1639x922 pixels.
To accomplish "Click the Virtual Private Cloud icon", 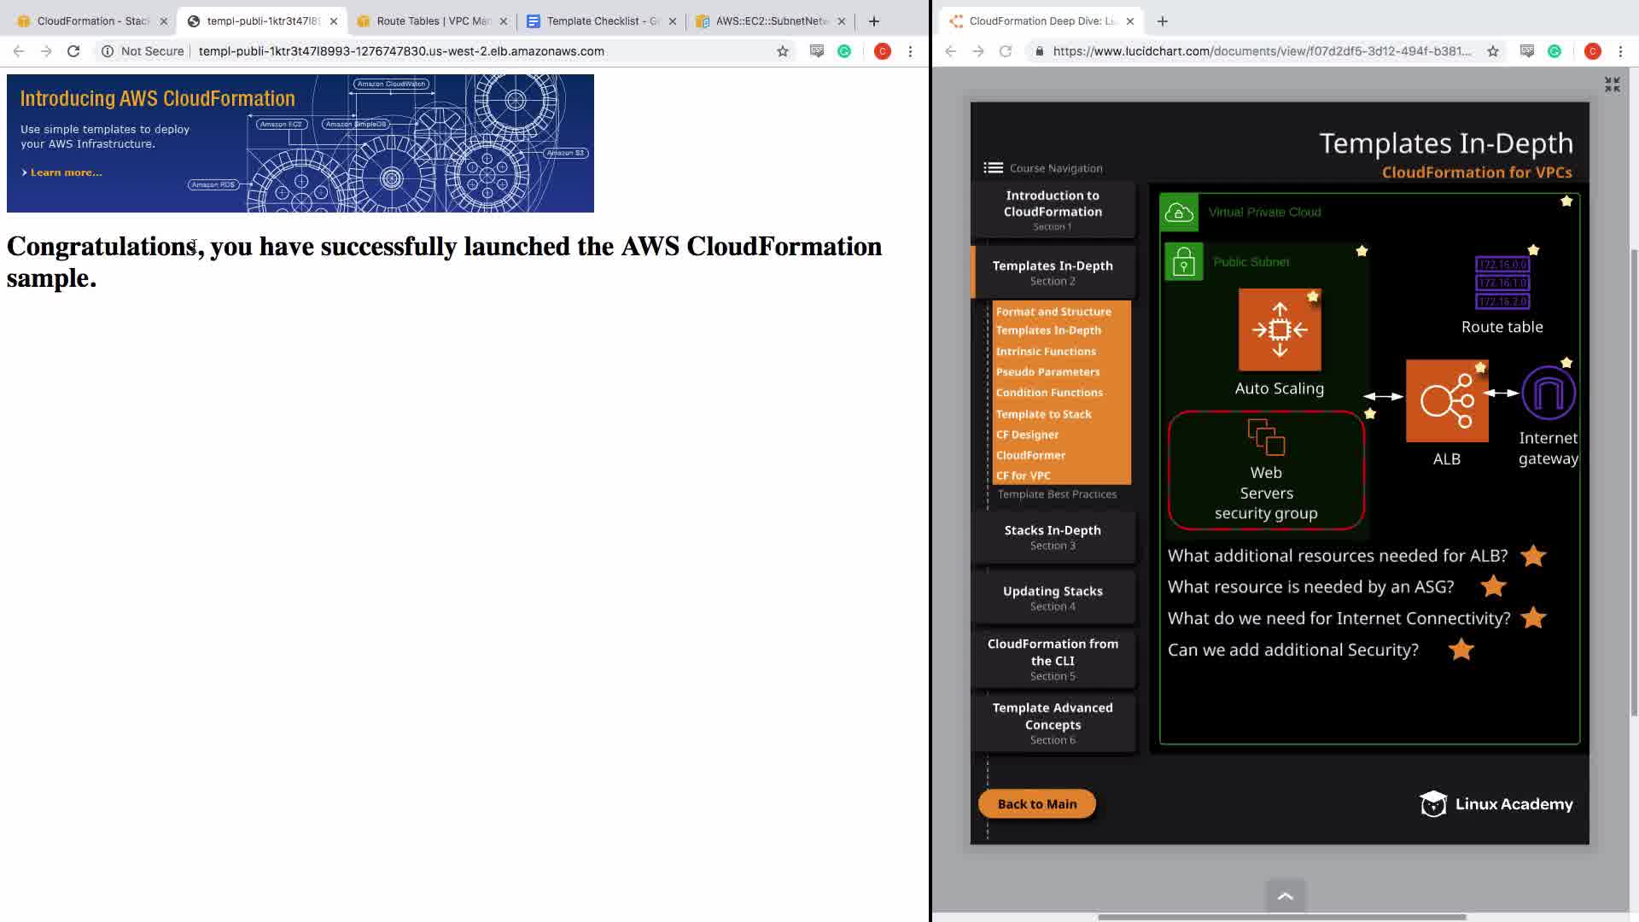I will (x=1179, y=213).
